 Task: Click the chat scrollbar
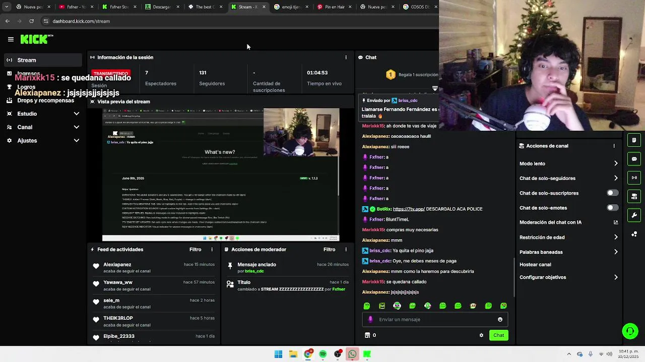point(514,278)
